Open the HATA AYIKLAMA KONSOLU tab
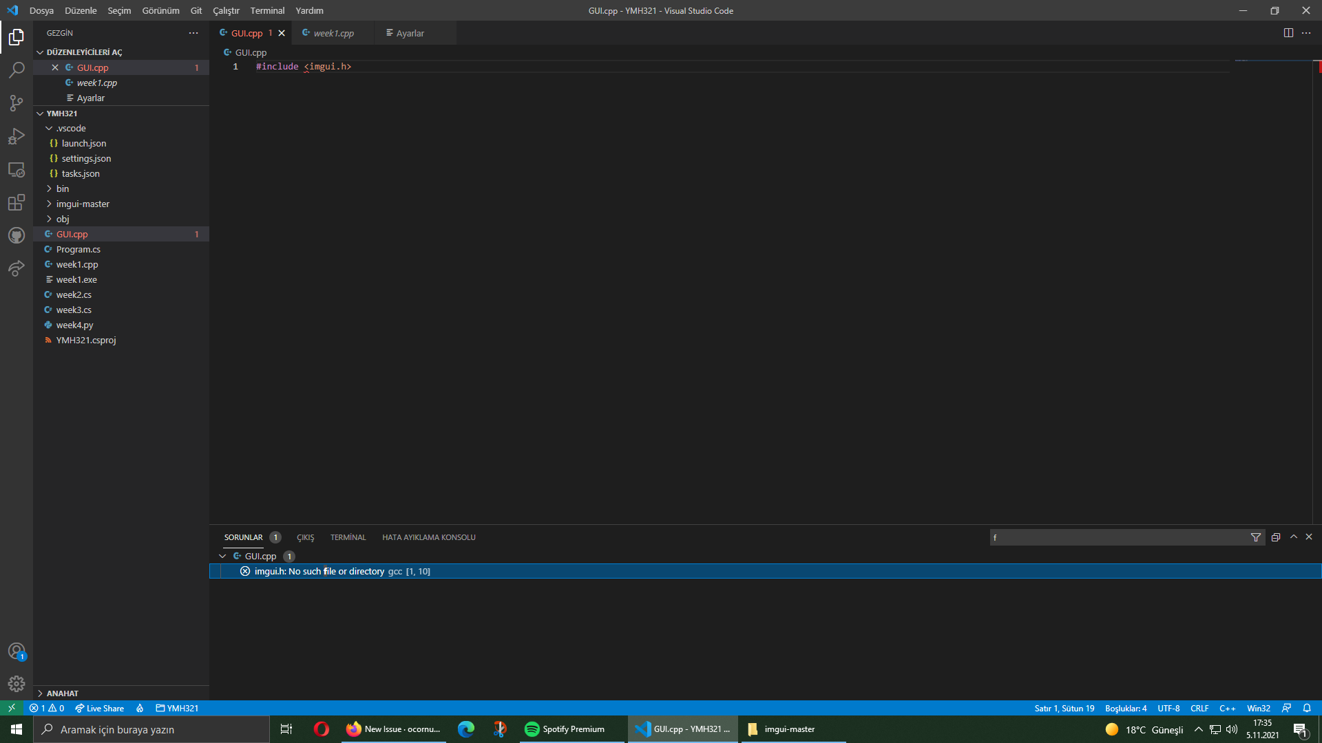The image size is (1322, 743). tap(428, 537)
